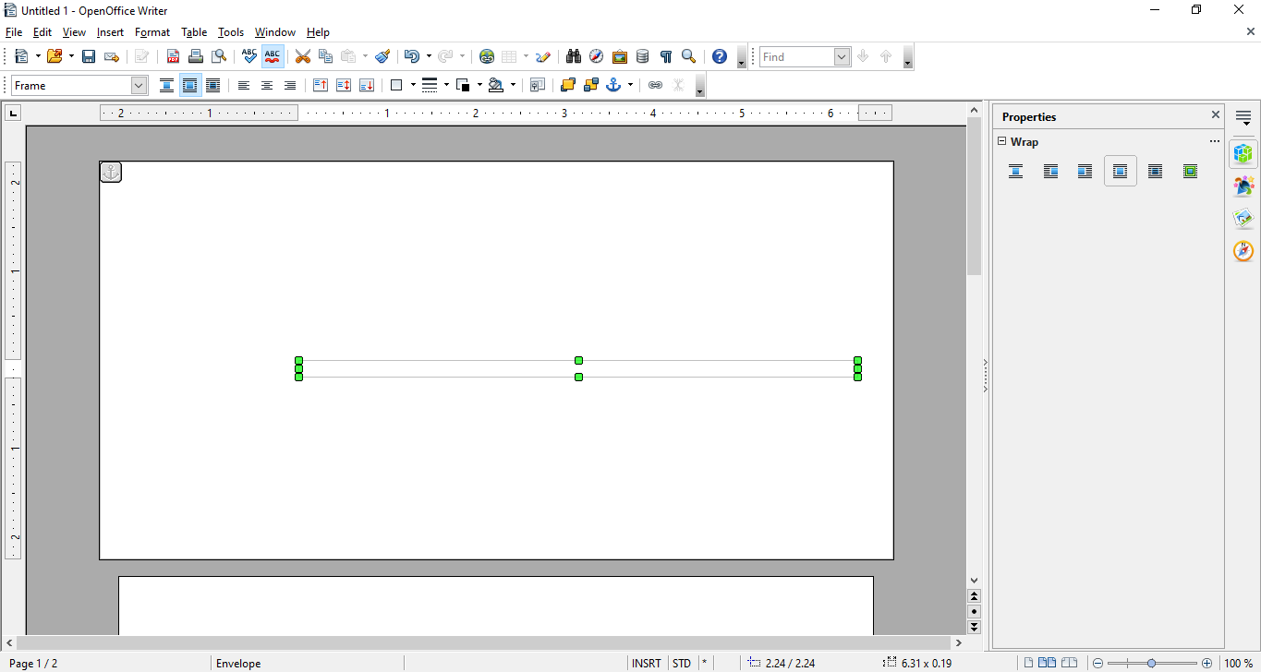Copy the selection to clipboard

point(325,56)
